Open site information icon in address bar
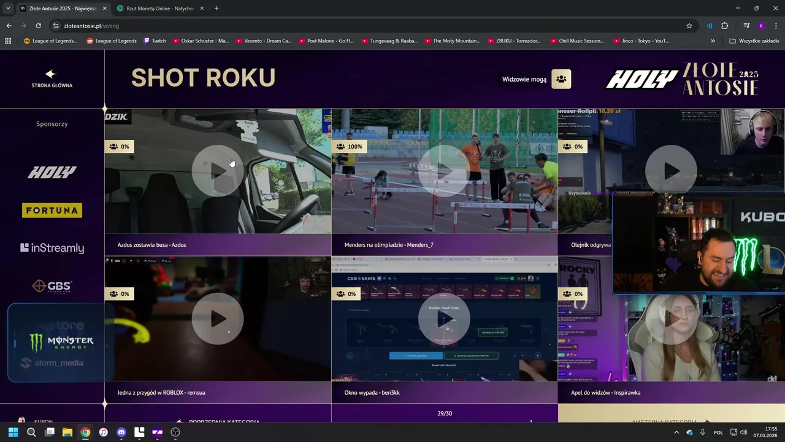The width and height of the screenshot is (785, 442). 56,26
